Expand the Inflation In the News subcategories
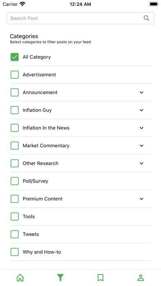161x286 pixels. click(141, 128)
